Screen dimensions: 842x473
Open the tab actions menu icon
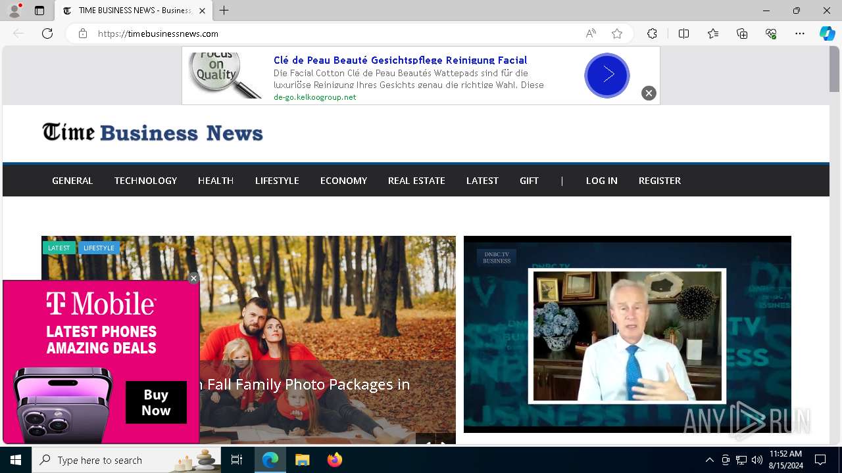coord(39,11)
